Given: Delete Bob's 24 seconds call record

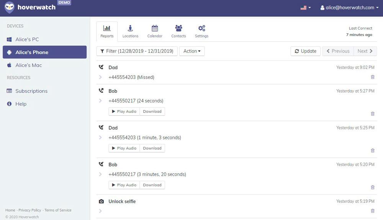Looking at the screenshot, I should (373, 114).
